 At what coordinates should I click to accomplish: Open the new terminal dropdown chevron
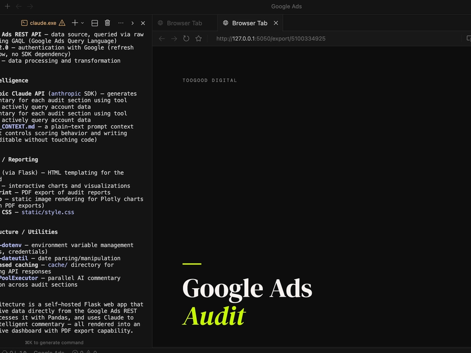tap(82, 23)
